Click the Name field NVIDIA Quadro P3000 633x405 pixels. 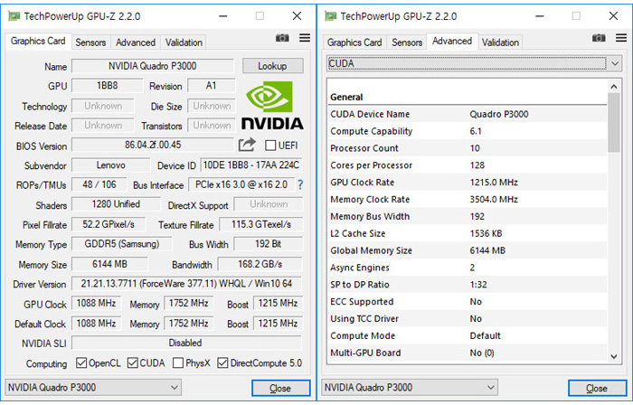tap(153, 66)
